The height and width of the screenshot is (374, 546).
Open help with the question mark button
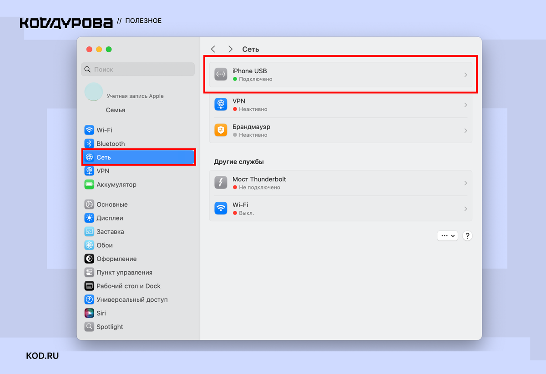467,236
